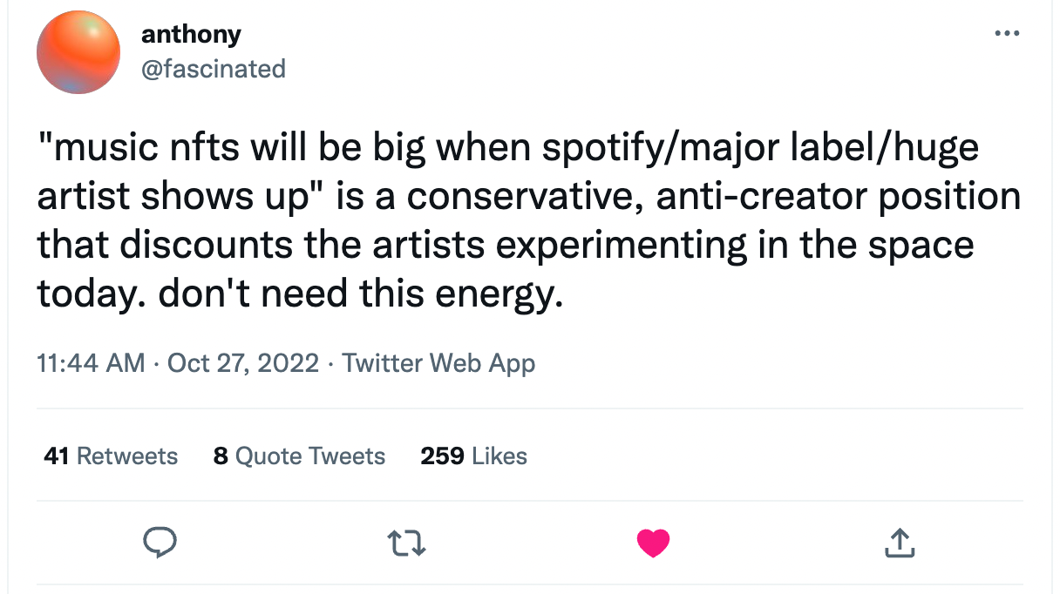Image resolution: width=1060 pixels, height=594 pixels.
Task: Open retweet menu to quote tweet
Action: pos(404,542)
